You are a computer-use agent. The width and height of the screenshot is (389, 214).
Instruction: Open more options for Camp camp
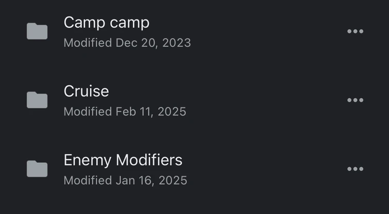(x=356, y=31)
